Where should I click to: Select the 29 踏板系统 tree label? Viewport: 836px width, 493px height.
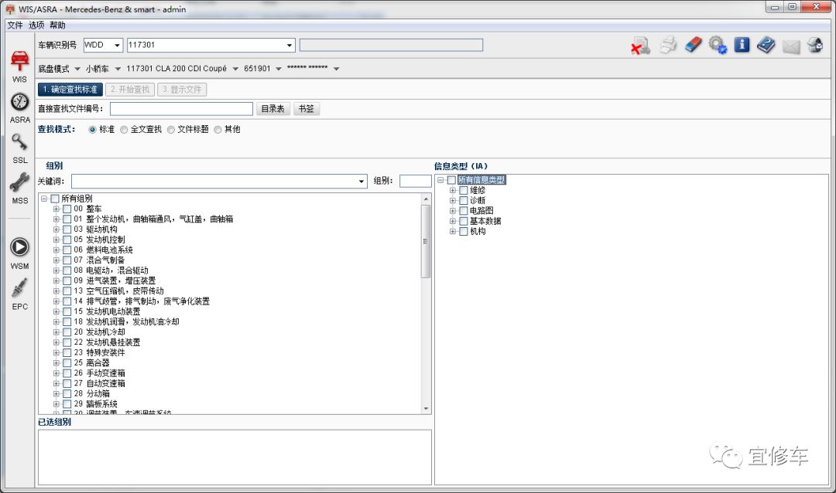(x=95, y=404)
